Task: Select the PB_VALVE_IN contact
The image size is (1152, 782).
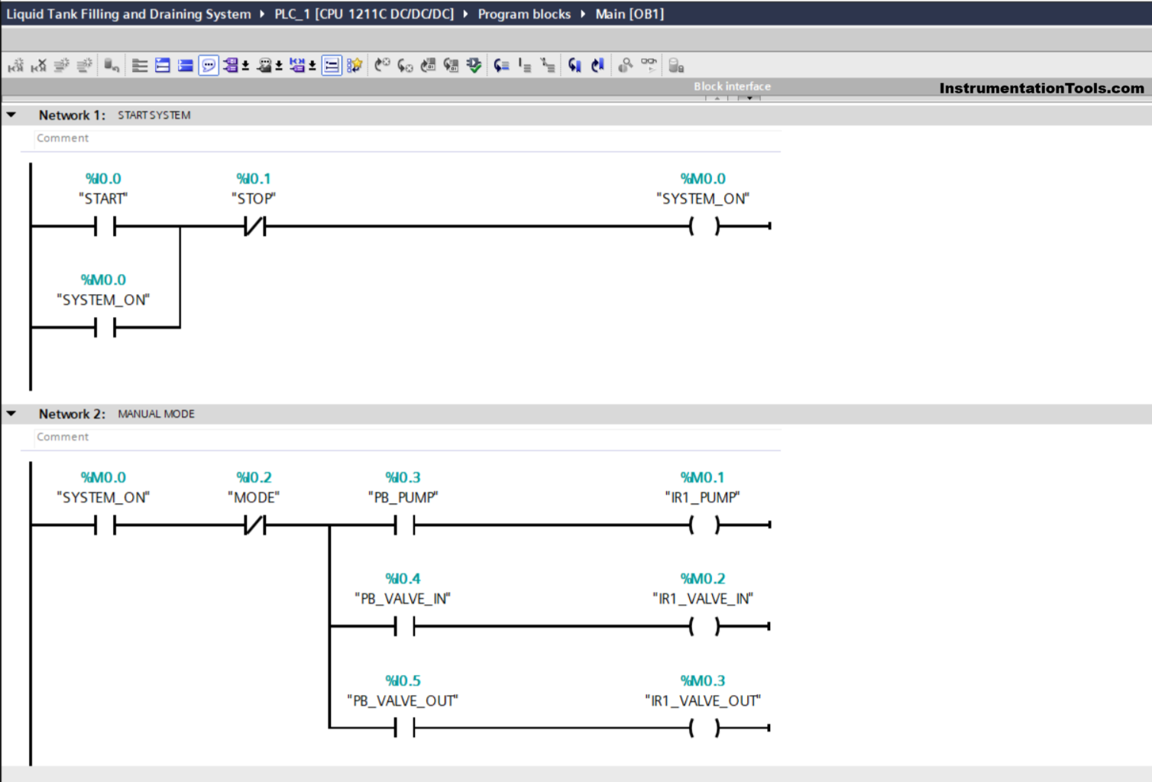Action: (x=403, y=627)
